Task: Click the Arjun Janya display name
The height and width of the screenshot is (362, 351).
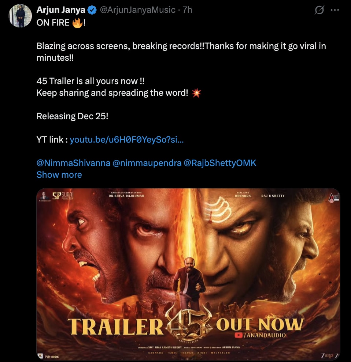Action: (x=61, y=10)
